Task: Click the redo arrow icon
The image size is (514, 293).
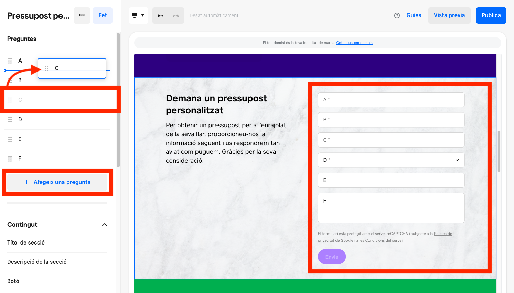Action: 176,15
